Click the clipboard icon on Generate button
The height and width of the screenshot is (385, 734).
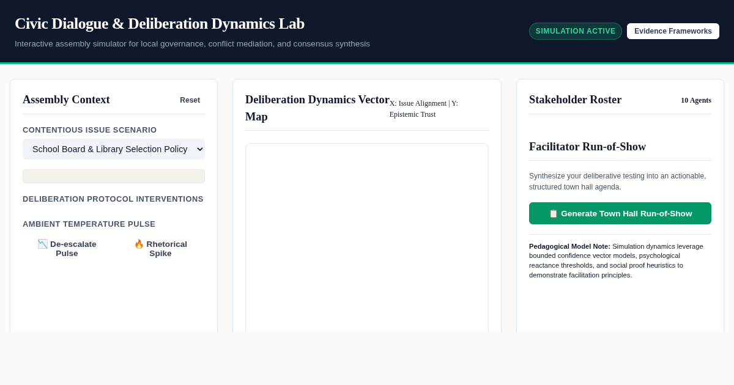[x=554, y=213]
